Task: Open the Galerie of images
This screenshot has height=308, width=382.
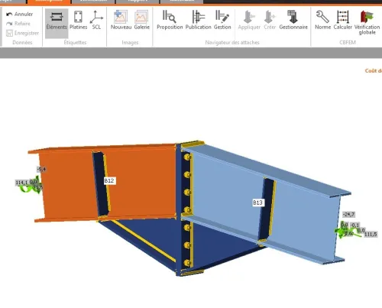Action: [x=141, y=21]
